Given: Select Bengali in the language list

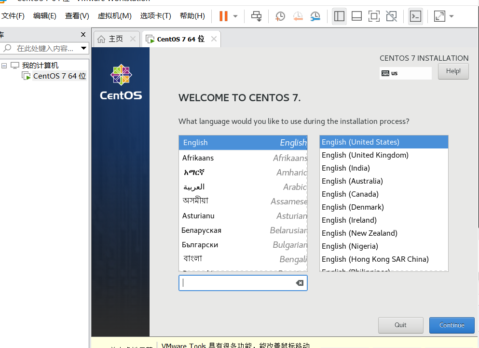Looking at the screenshot, I should (x=243, y=259).
